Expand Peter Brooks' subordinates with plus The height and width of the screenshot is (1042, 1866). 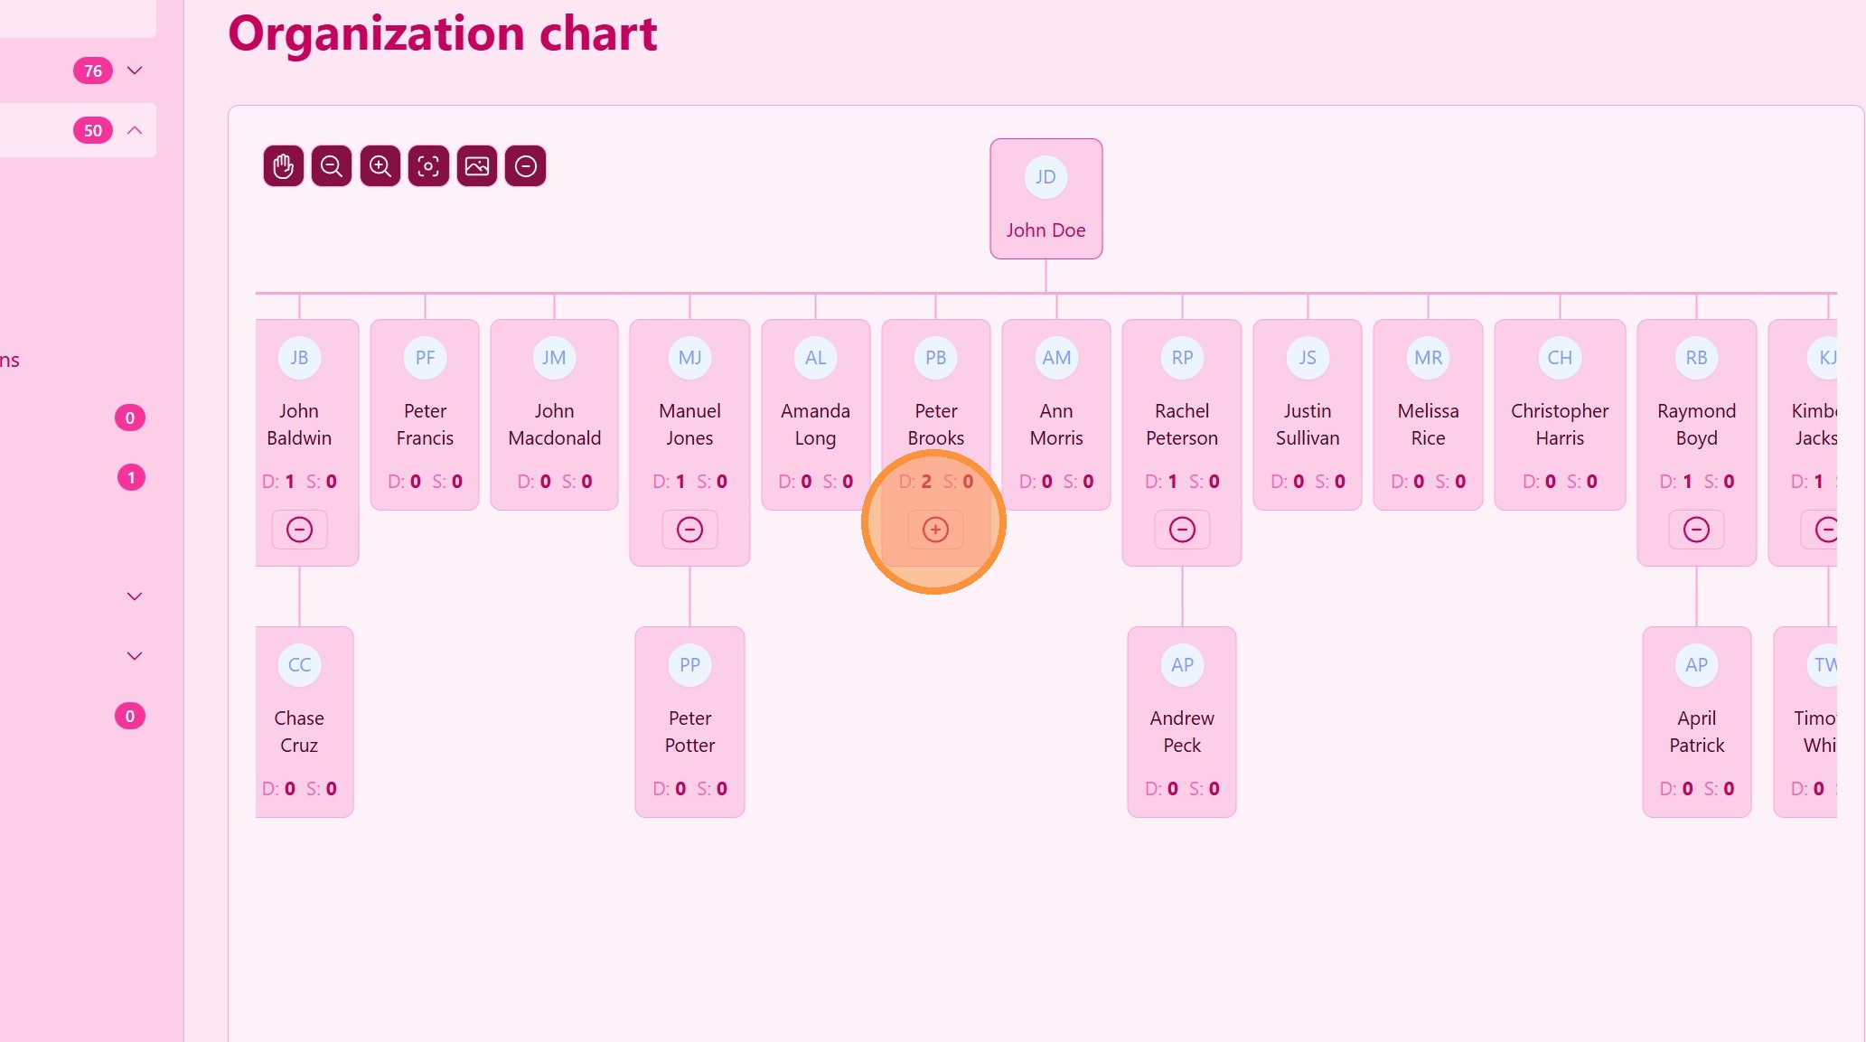[x=935, y=530]
